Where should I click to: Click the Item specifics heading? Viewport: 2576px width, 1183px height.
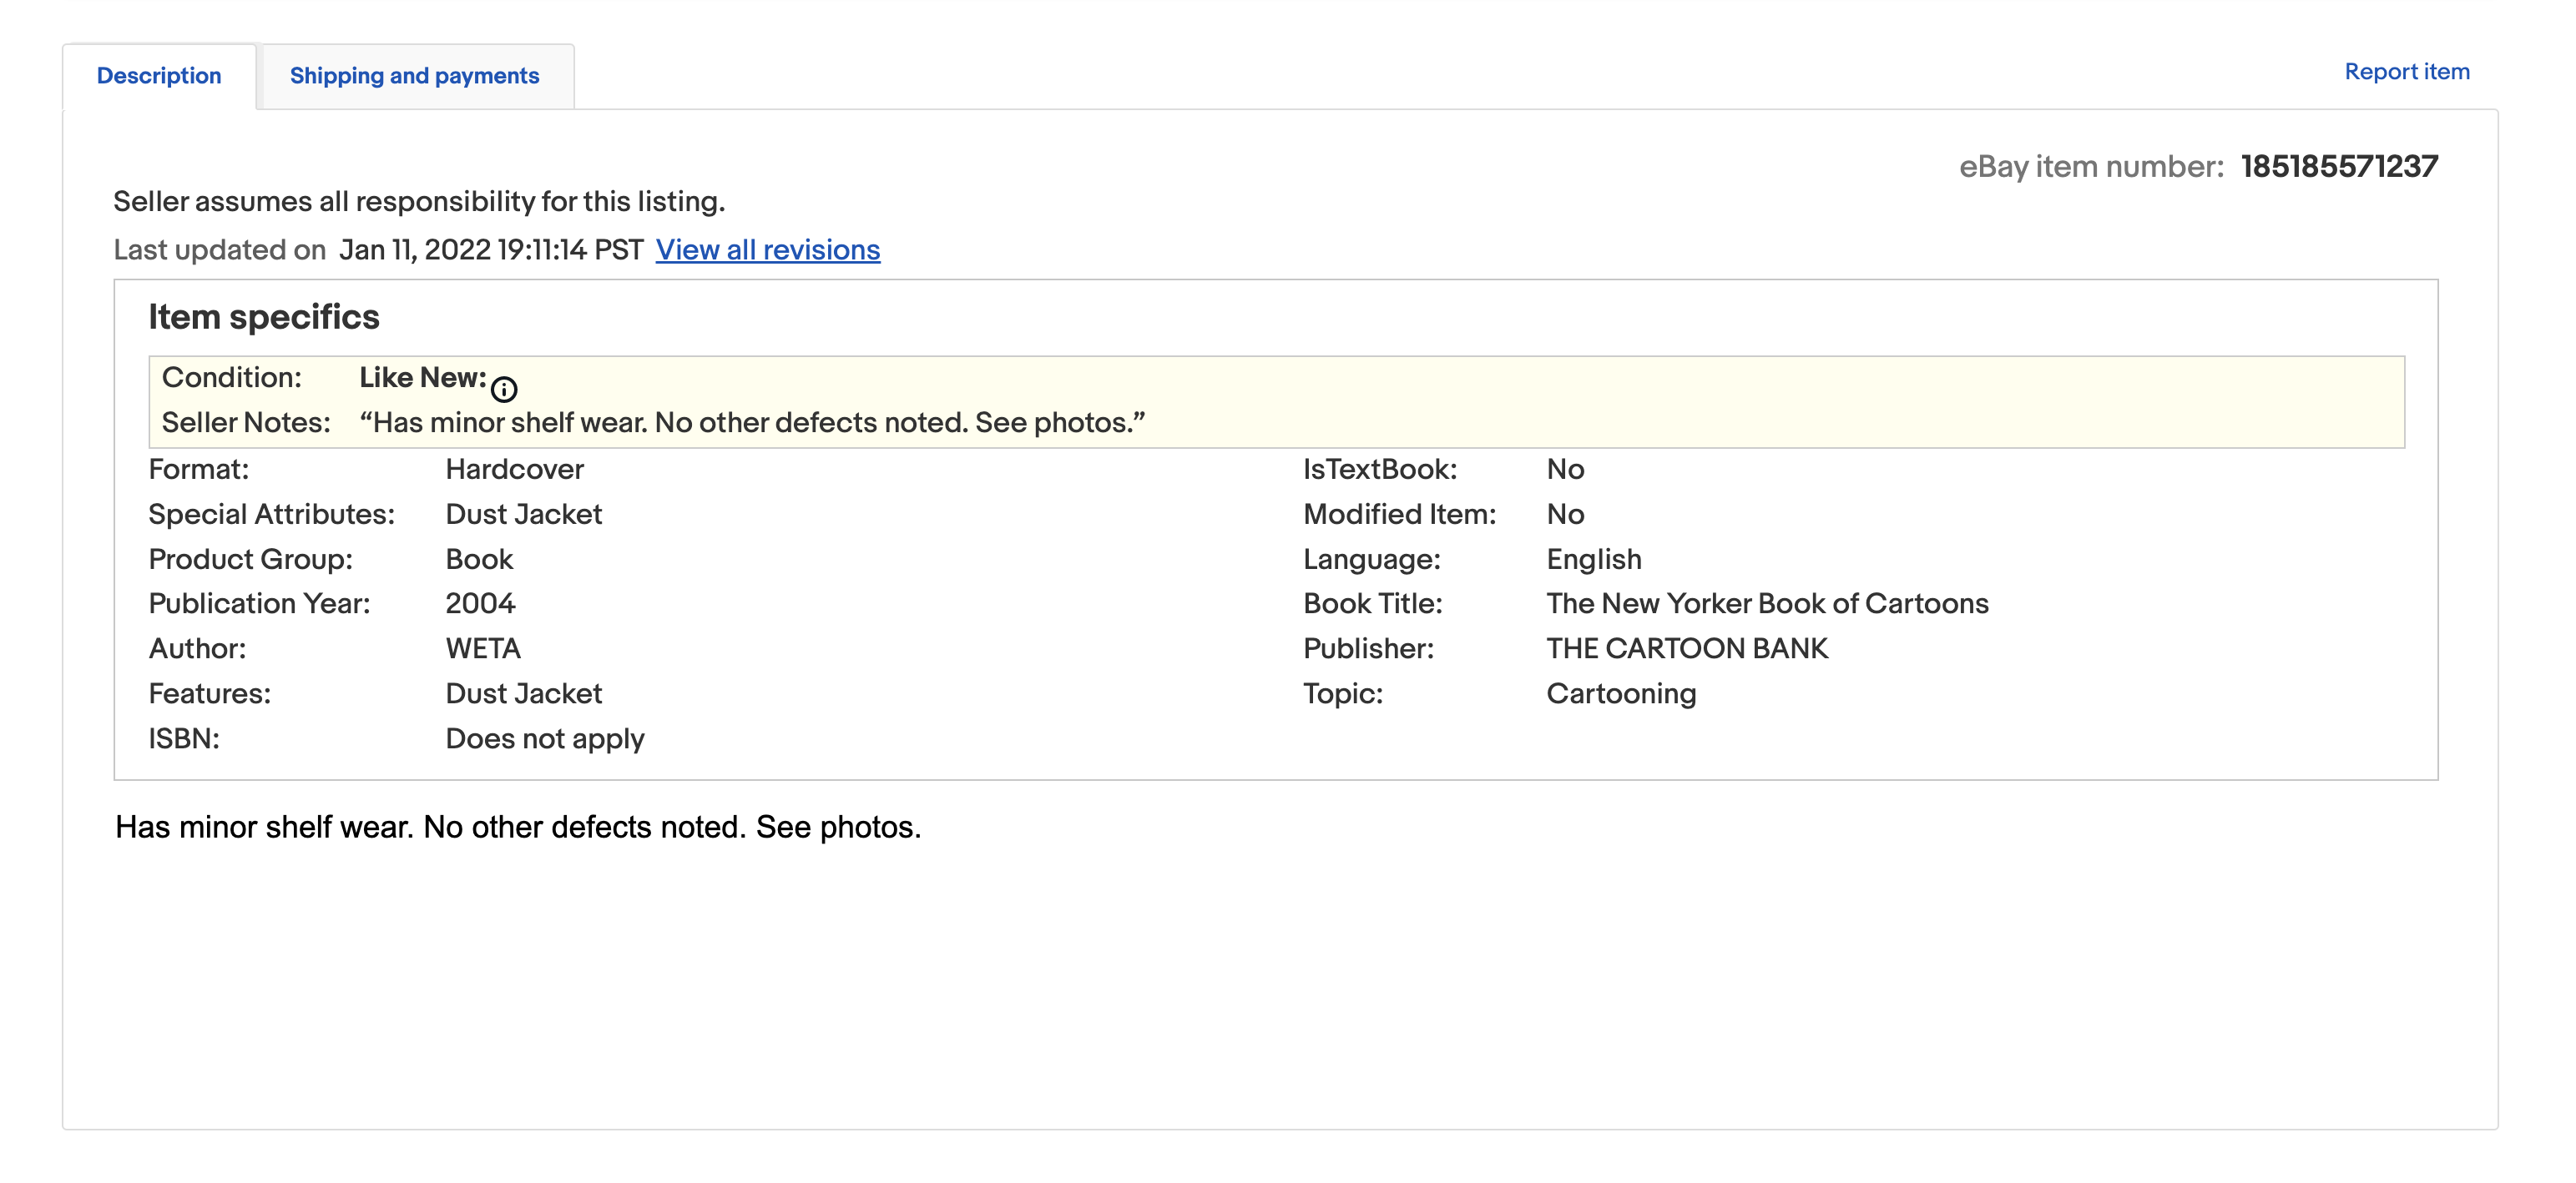(264, 317)
